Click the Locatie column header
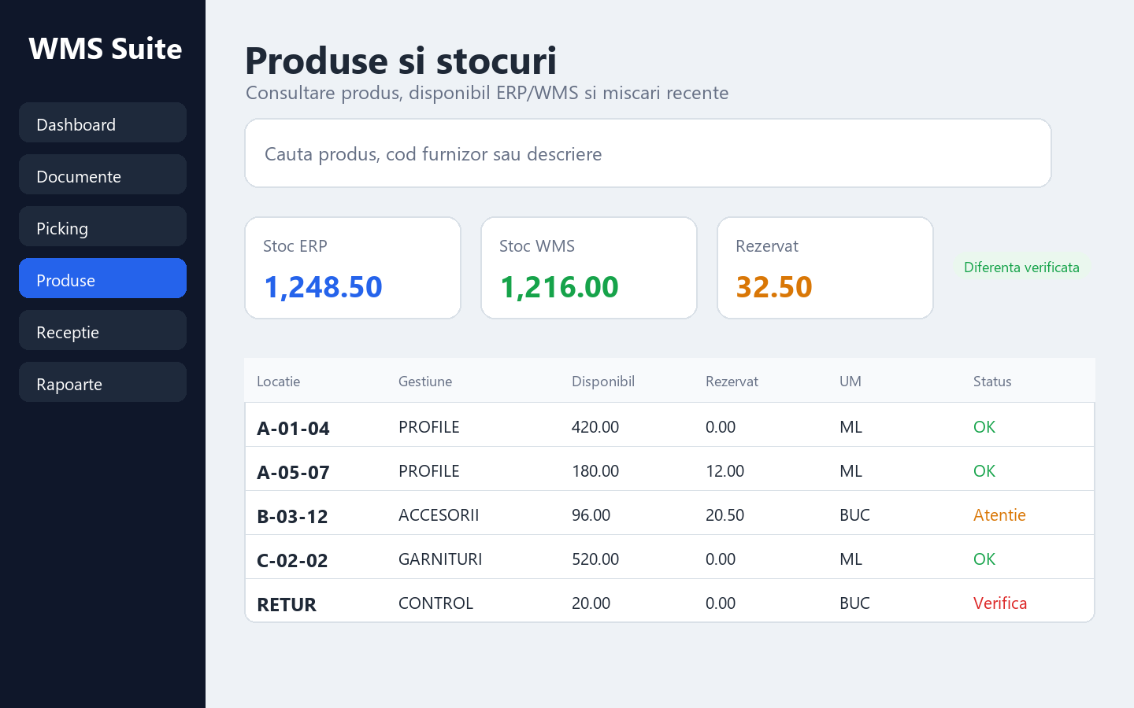 click(279, 382)
